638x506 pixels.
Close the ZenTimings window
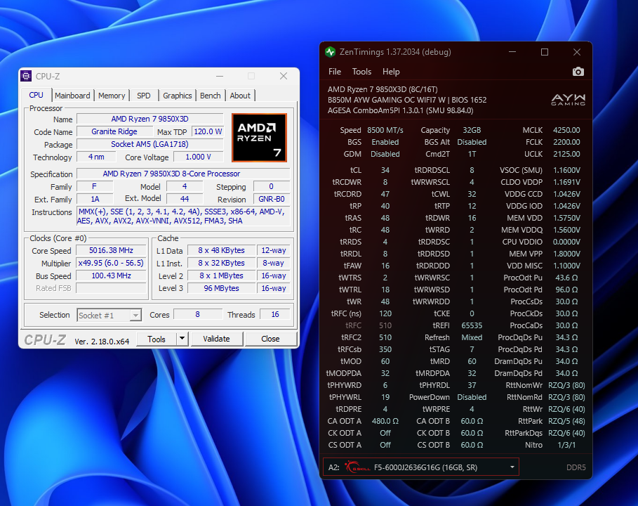coord(576,52)
